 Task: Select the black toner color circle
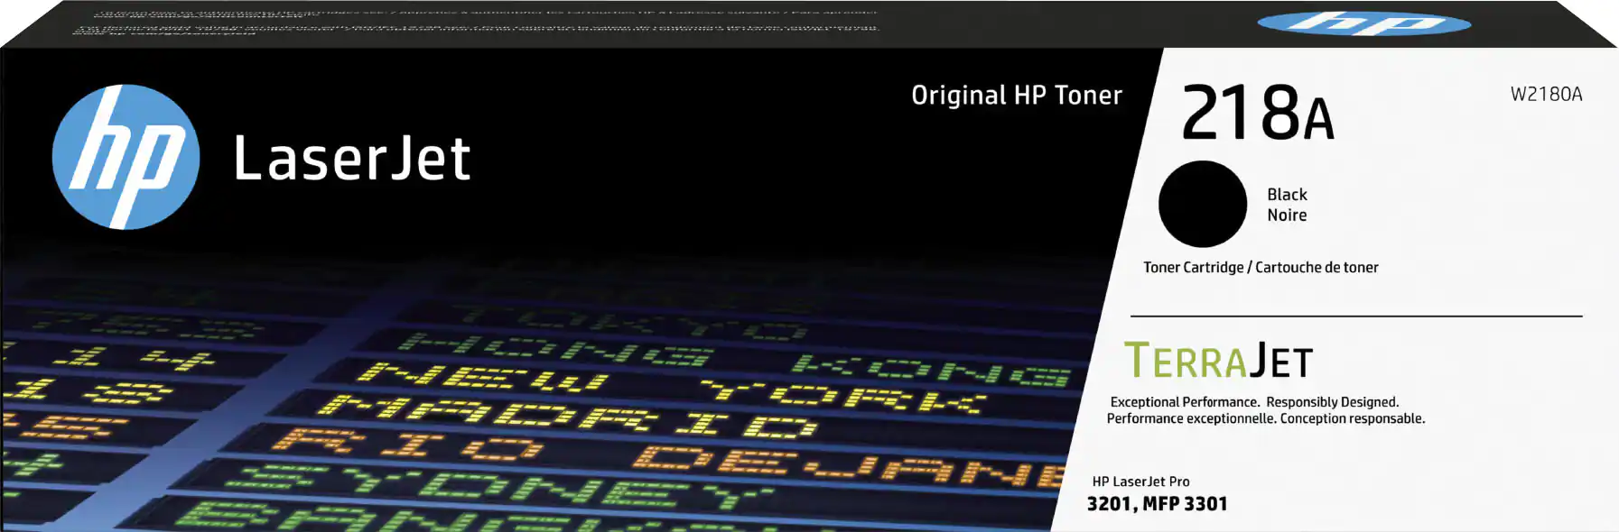pos(1202,204)
